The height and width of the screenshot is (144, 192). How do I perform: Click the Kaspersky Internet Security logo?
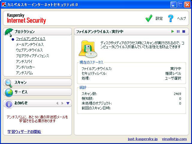point(26,19)
